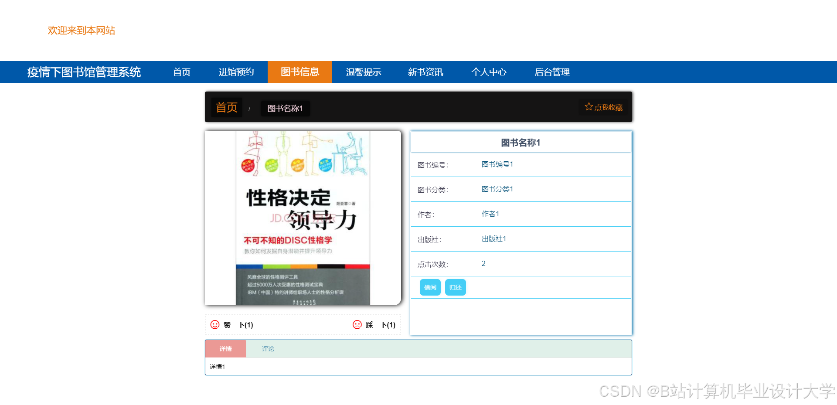This screenshot has width=837, height=405.
Task: Click the star icon beside 点我收藏
Action: point(589,107)
